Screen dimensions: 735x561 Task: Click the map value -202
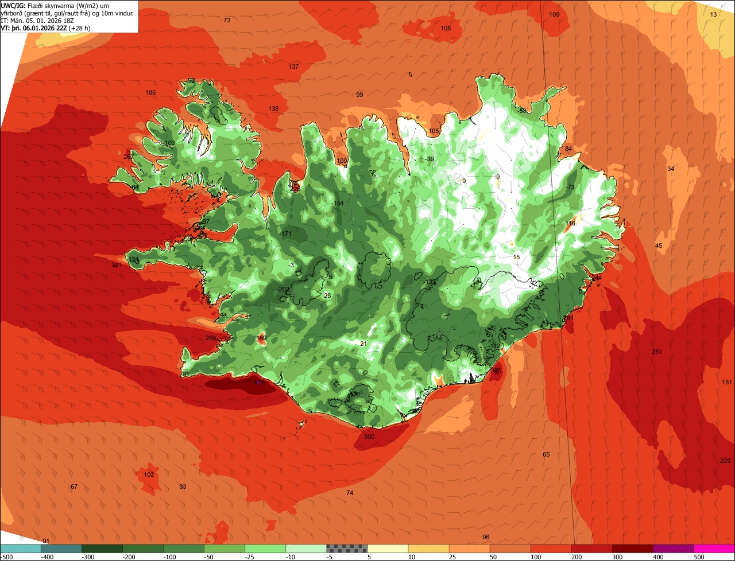283,289
